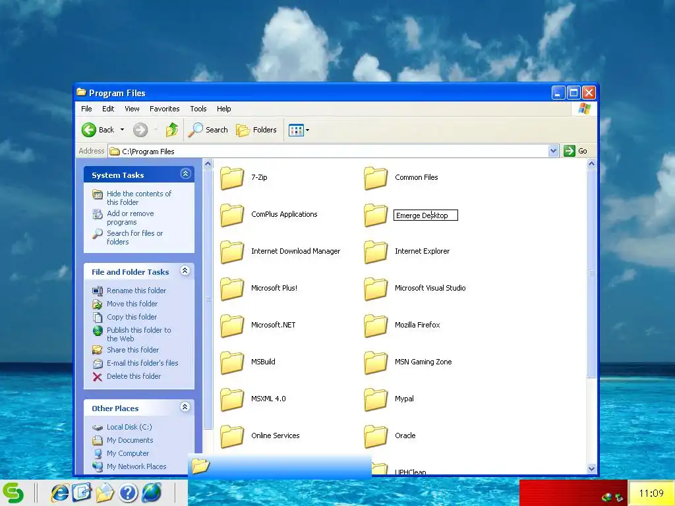The height and width of the screenshot is (506, 675).
Task: Select the Oracle folder icon
Action: coord(376,436)
